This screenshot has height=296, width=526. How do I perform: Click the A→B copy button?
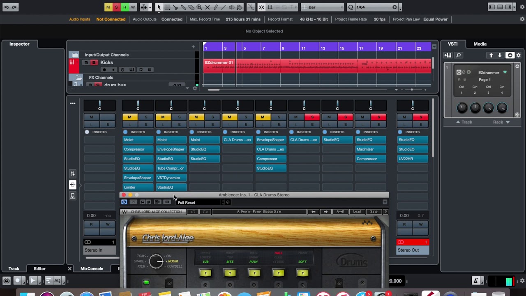[x=340, y=212]
